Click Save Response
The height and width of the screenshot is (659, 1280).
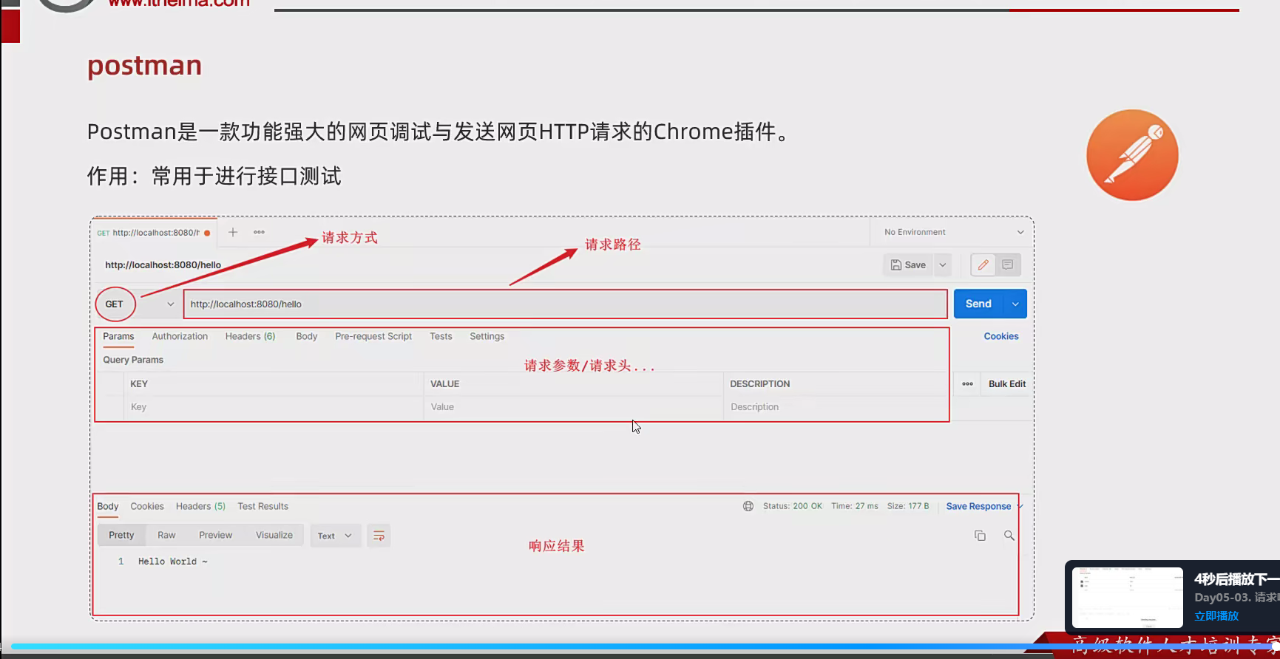pyautogui.click(x=978, y=506)
